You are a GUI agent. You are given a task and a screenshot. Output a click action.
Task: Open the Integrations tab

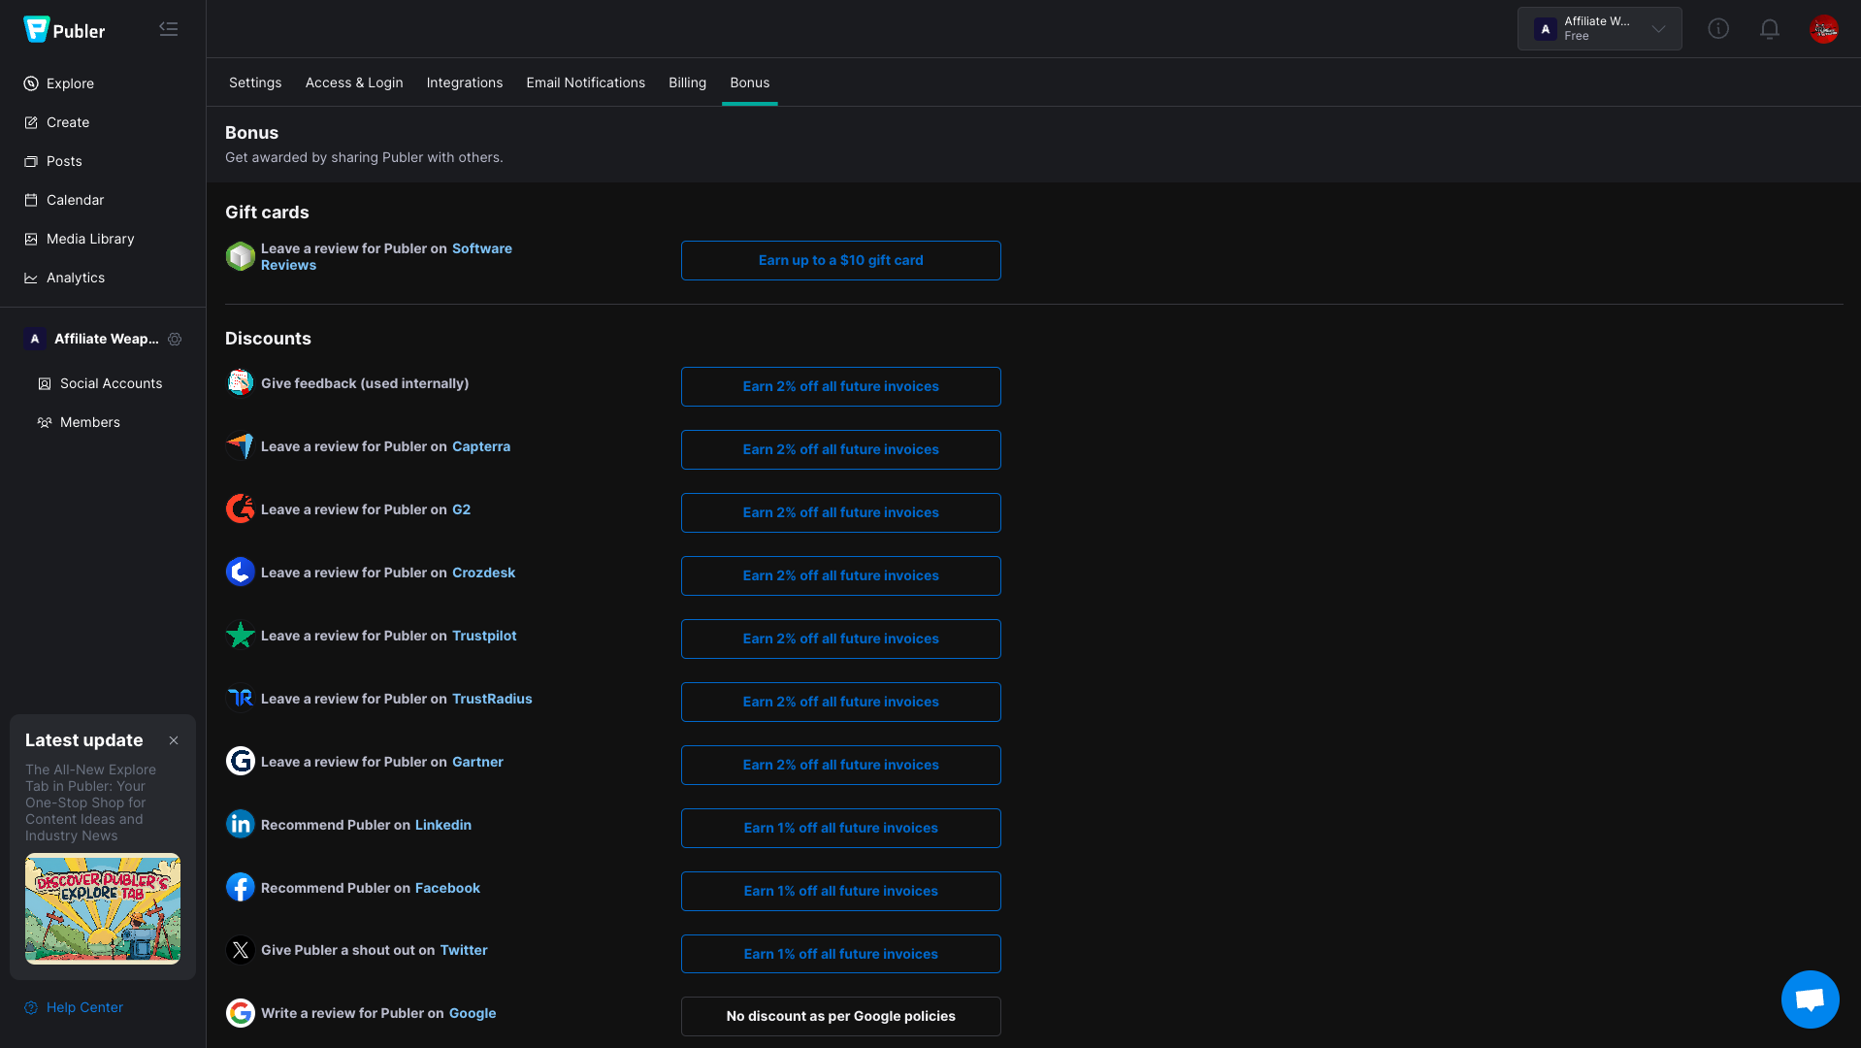(x=464, y=83)
